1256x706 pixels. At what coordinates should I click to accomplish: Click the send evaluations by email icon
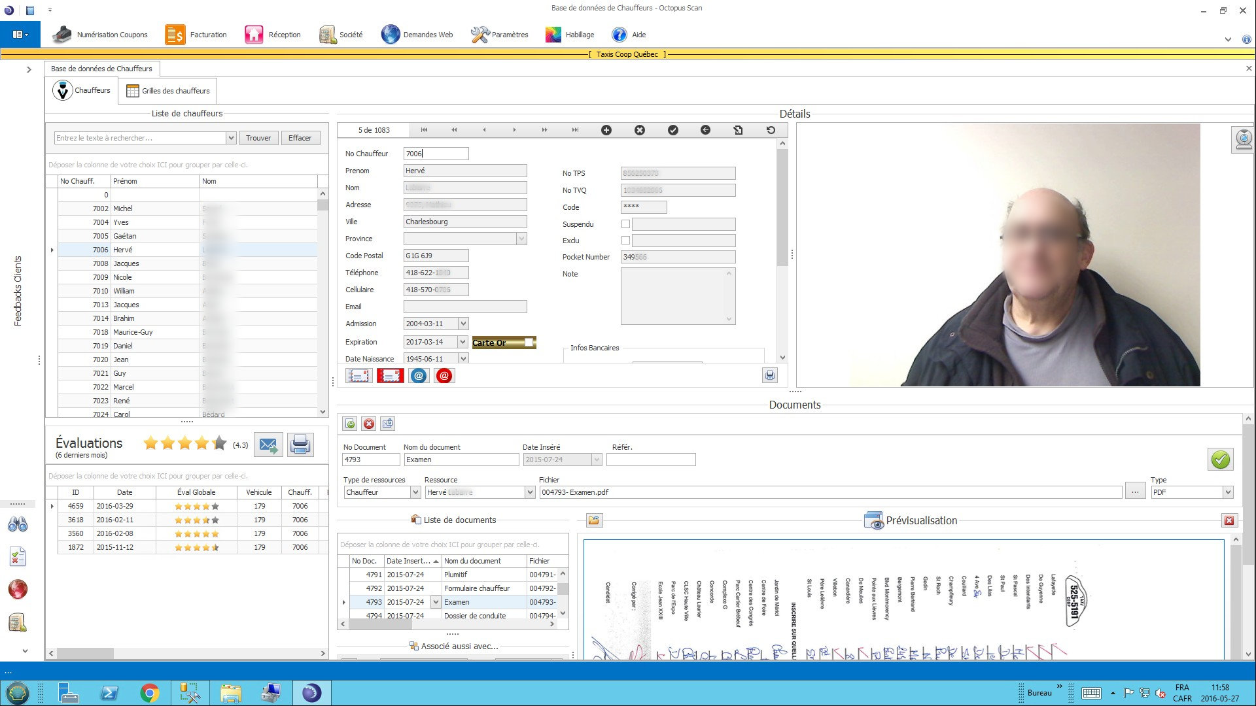(268, 445)
